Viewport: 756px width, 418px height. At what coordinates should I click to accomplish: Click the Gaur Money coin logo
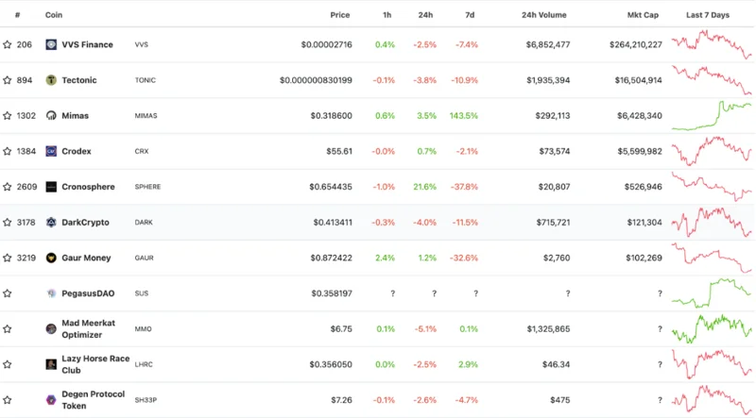(x=51, y=258)
